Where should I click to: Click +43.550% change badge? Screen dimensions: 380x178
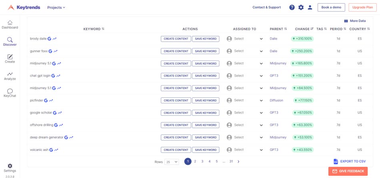click(x=303, y=150)
